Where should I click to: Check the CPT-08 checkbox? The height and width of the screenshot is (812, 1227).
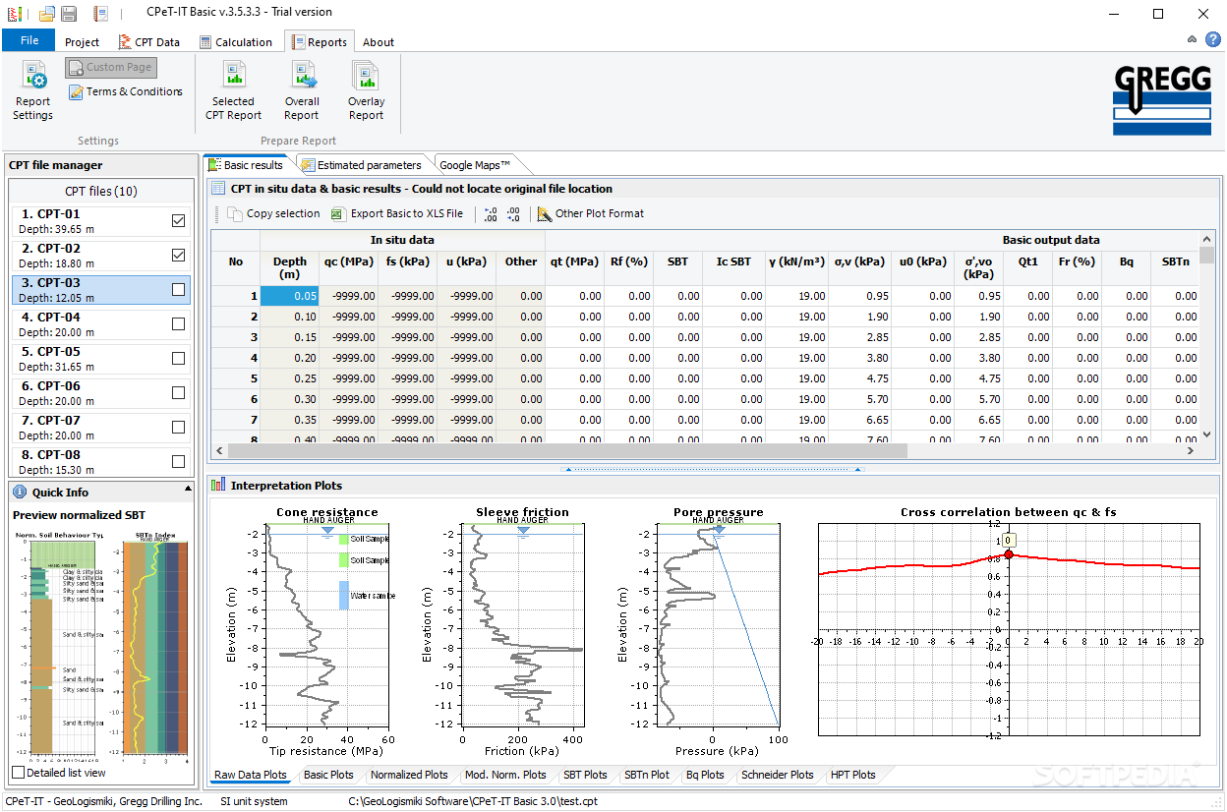tap(178, 462)
